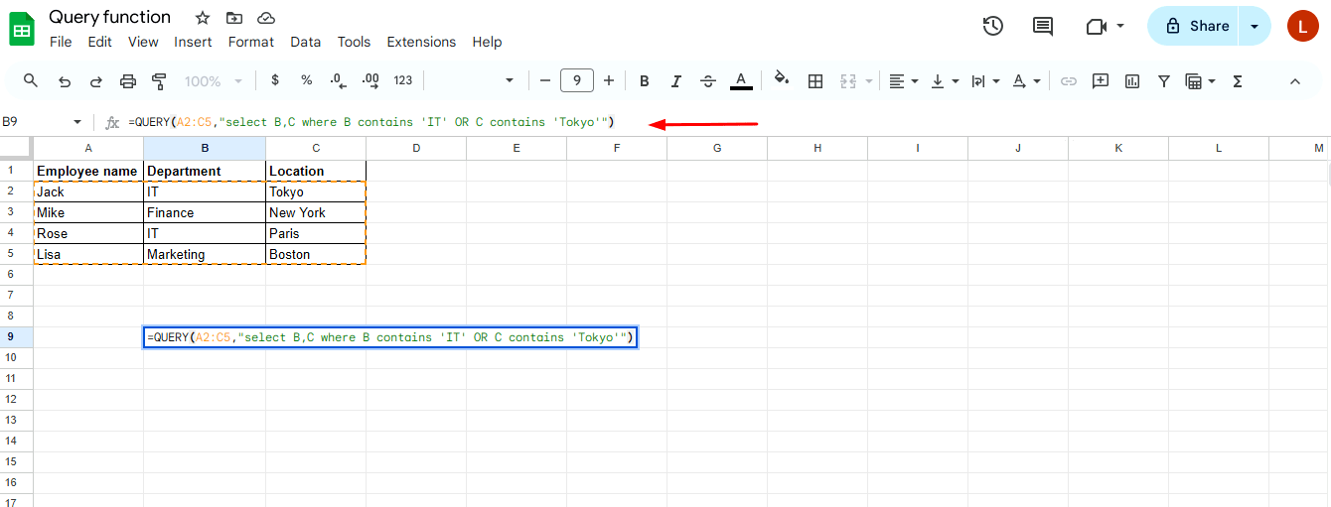Select the Paint format tool
1331x507 pixels.
pyautogui.click(x=159, y=81)
